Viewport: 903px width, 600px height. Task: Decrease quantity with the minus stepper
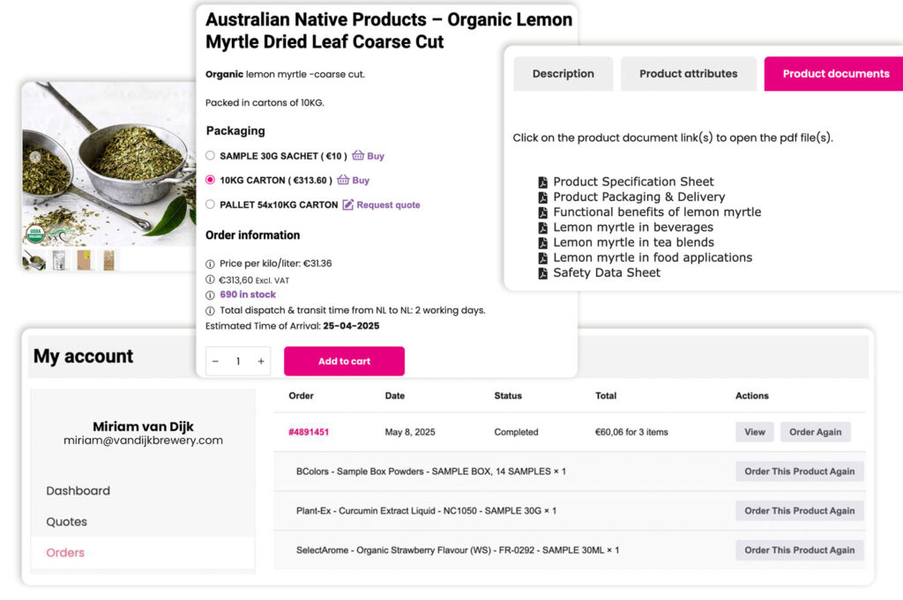pos(215,361)
